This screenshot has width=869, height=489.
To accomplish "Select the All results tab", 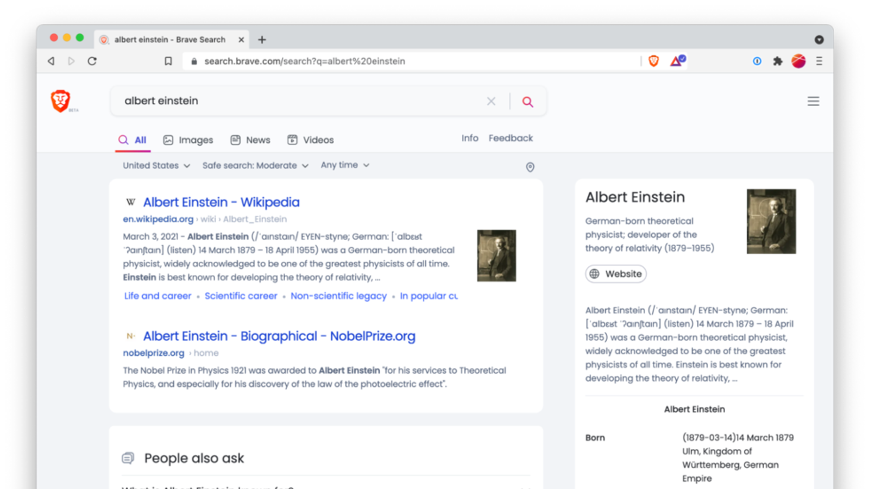I will point(133,140).
